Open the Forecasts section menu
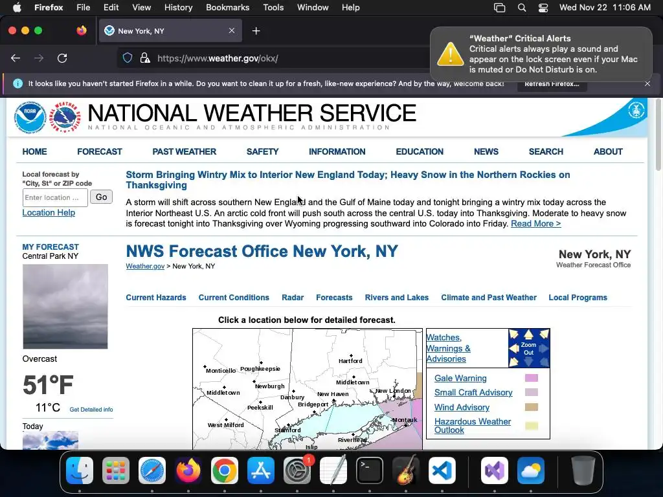 [x=334, y=298]
